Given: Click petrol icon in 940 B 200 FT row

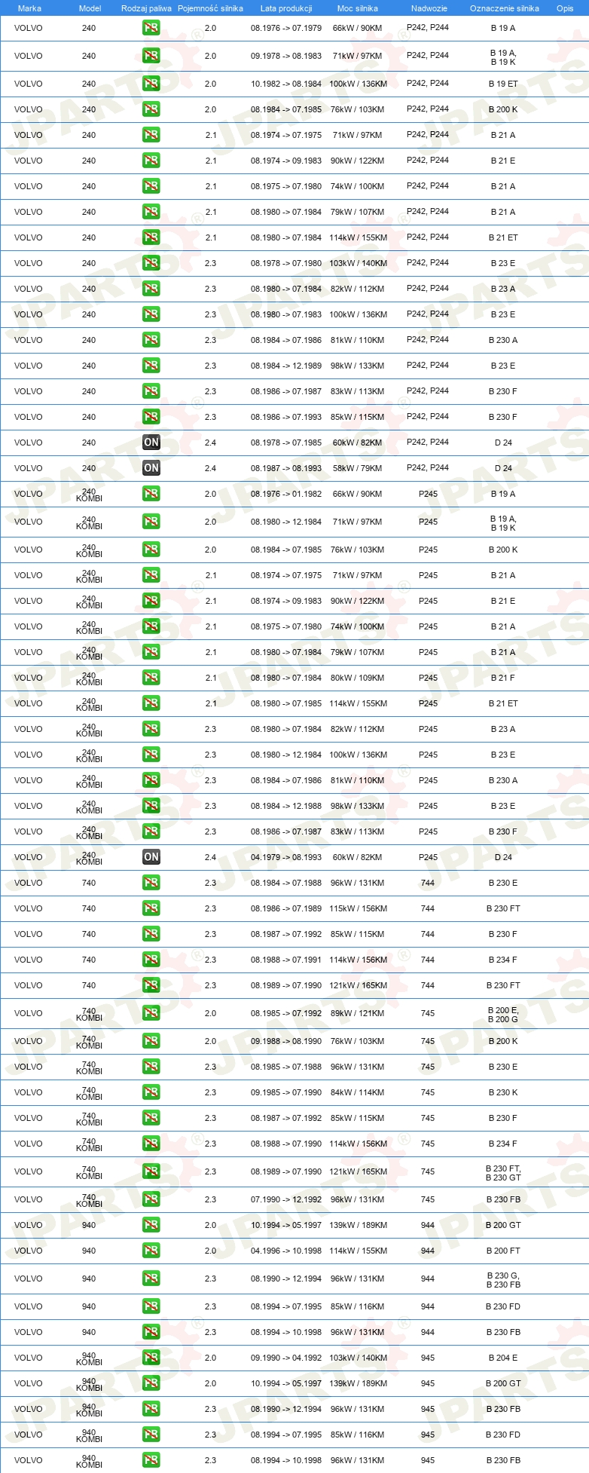Looking at the screenshot, I should 151,1251.
